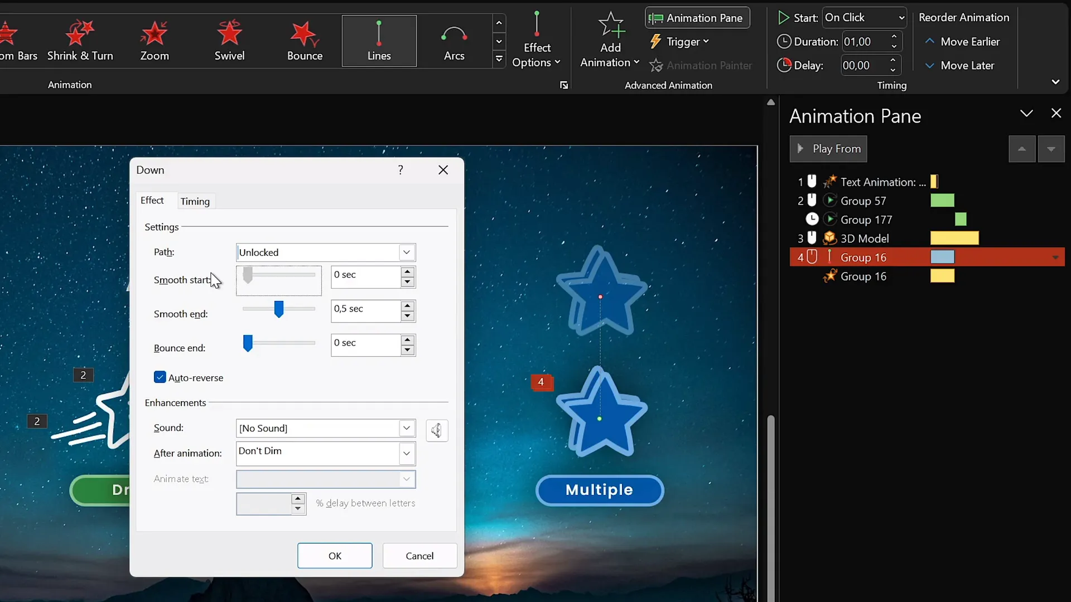Screen dimensions: 1071x602
Task: Increase Duration with the up spinner
Action: pyautogui.click(x=894, y=37)
